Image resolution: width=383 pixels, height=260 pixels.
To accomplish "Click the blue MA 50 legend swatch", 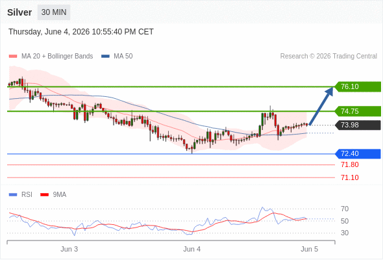I will [x=105, y=57].
